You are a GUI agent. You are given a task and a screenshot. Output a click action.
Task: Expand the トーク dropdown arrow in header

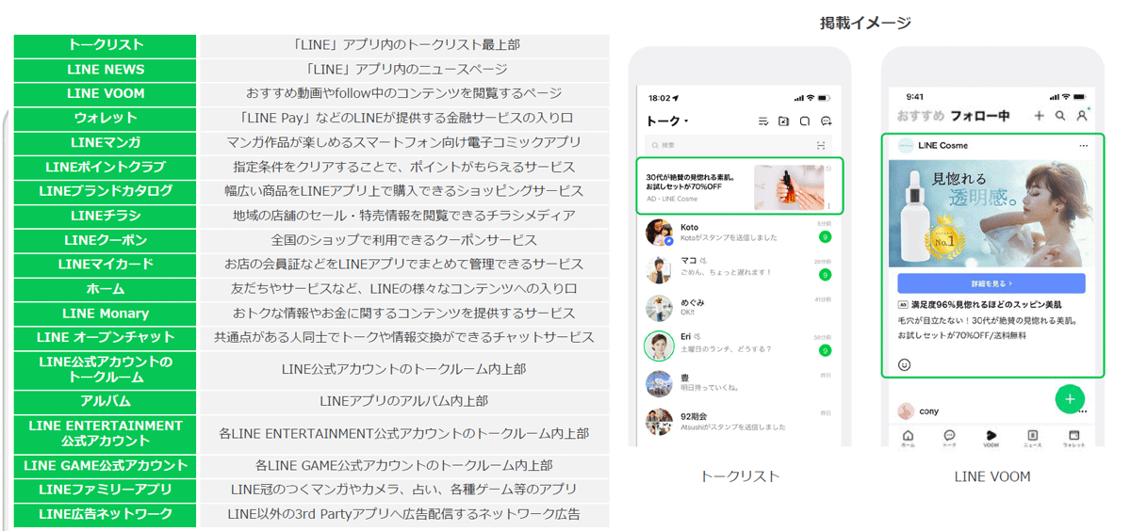[686, 121]
